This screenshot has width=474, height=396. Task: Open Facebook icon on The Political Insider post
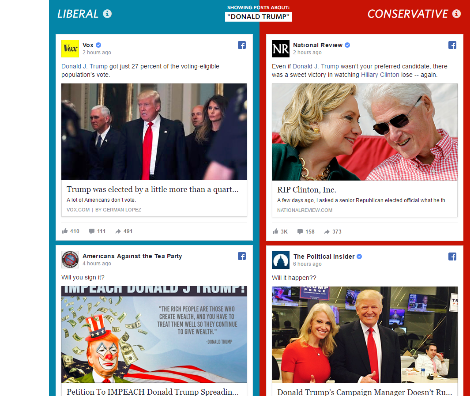click(452, 256)
